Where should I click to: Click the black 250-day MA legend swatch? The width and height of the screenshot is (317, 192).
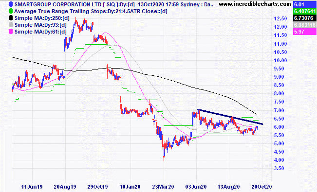(11, 18)
